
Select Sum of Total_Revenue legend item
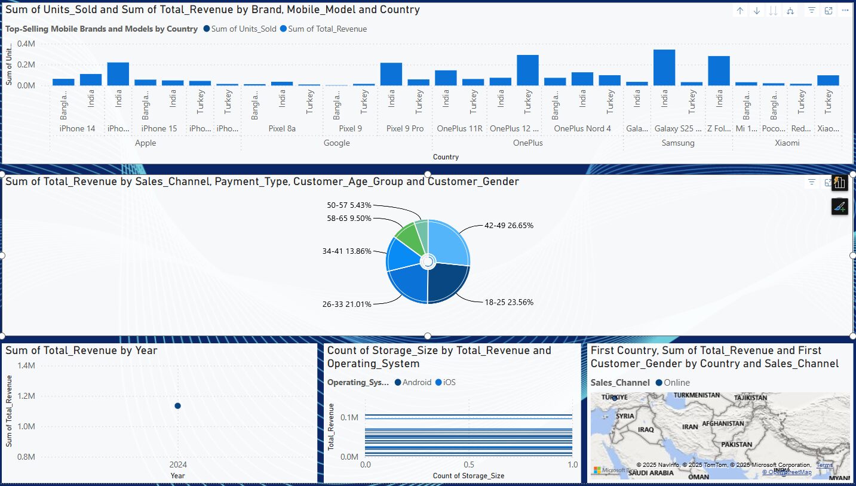[x=323, y=29]
